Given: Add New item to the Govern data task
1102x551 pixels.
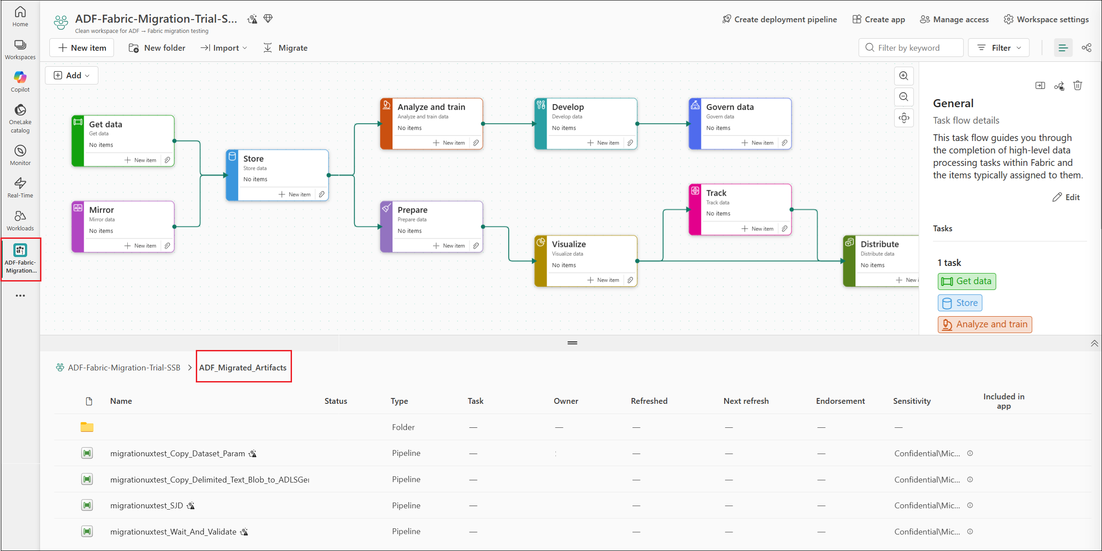Looking at the screenshot, I should coord(758,143).
